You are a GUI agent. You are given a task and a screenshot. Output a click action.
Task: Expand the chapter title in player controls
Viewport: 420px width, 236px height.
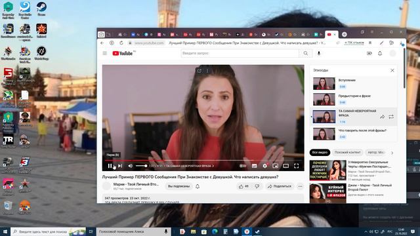[x=190, y=166]
